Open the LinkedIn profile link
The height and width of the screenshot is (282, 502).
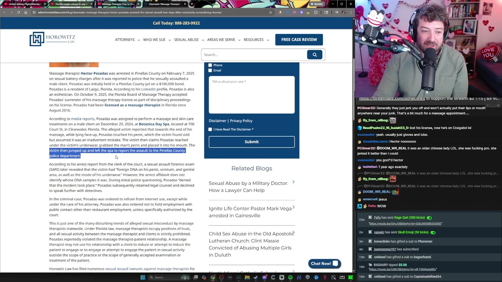click(148, 89)
